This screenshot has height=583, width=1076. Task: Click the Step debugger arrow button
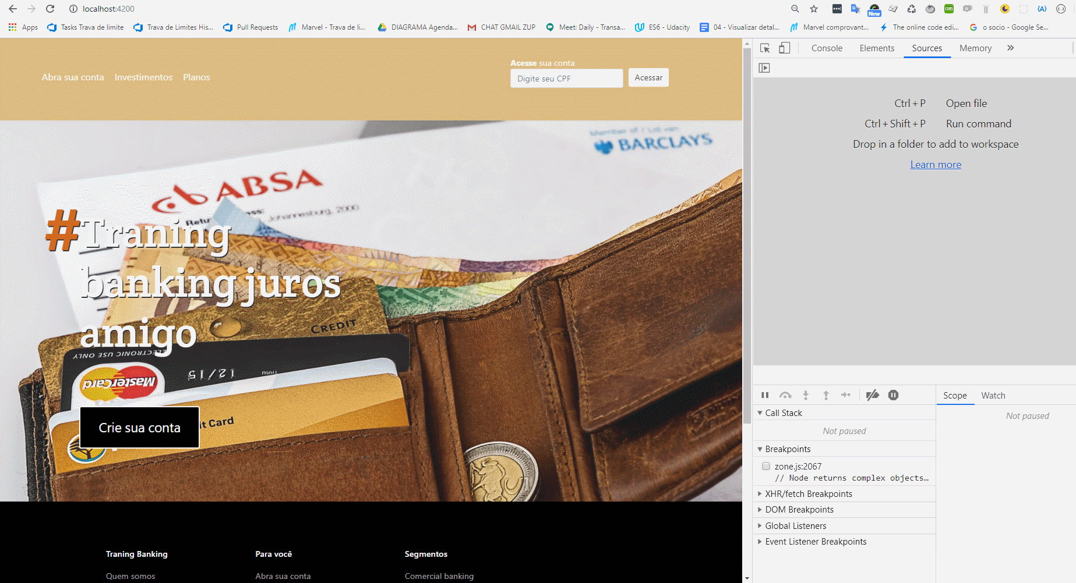pyautogui.click(x=846, y=395)
